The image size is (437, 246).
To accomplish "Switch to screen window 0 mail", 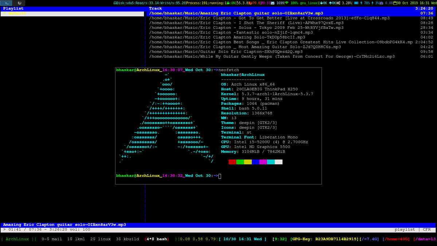I will tap(52, 239).
